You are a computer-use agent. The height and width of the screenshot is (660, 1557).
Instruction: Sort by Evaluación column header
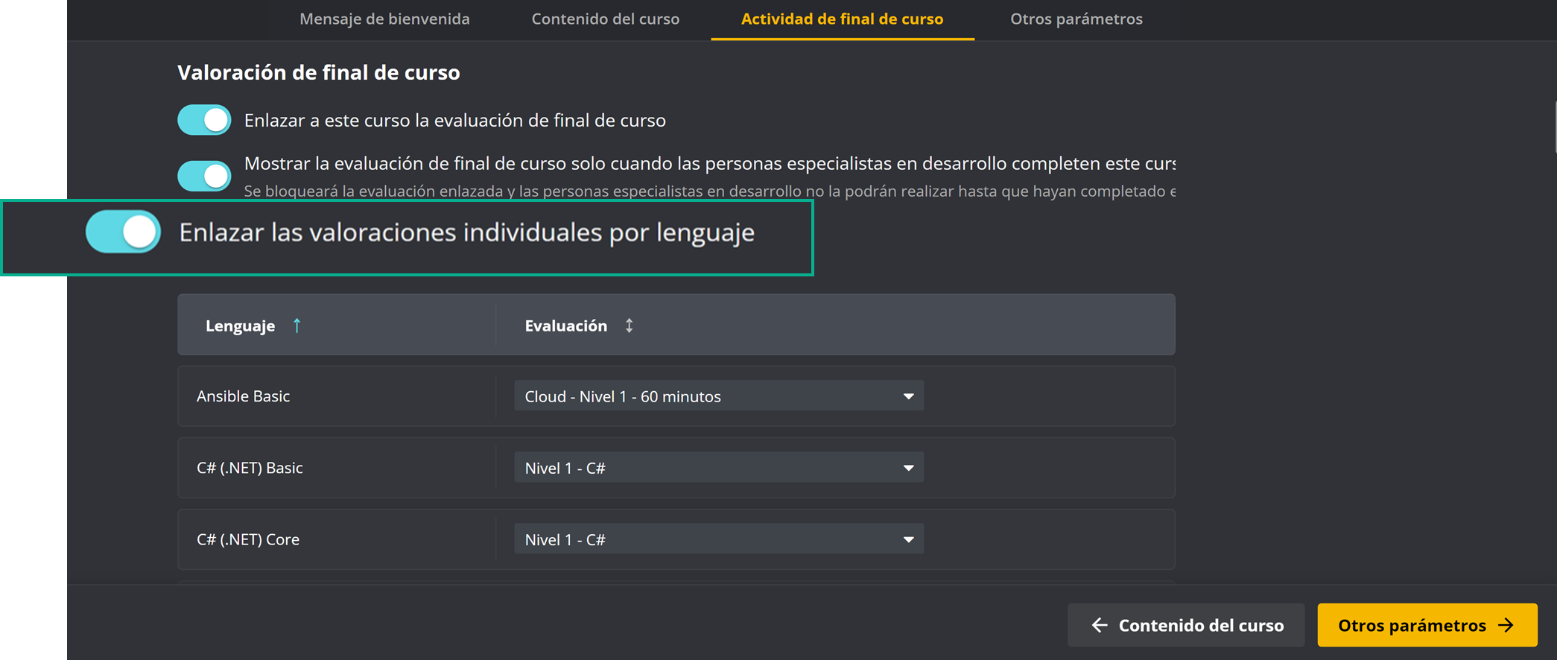coord(565,326)
